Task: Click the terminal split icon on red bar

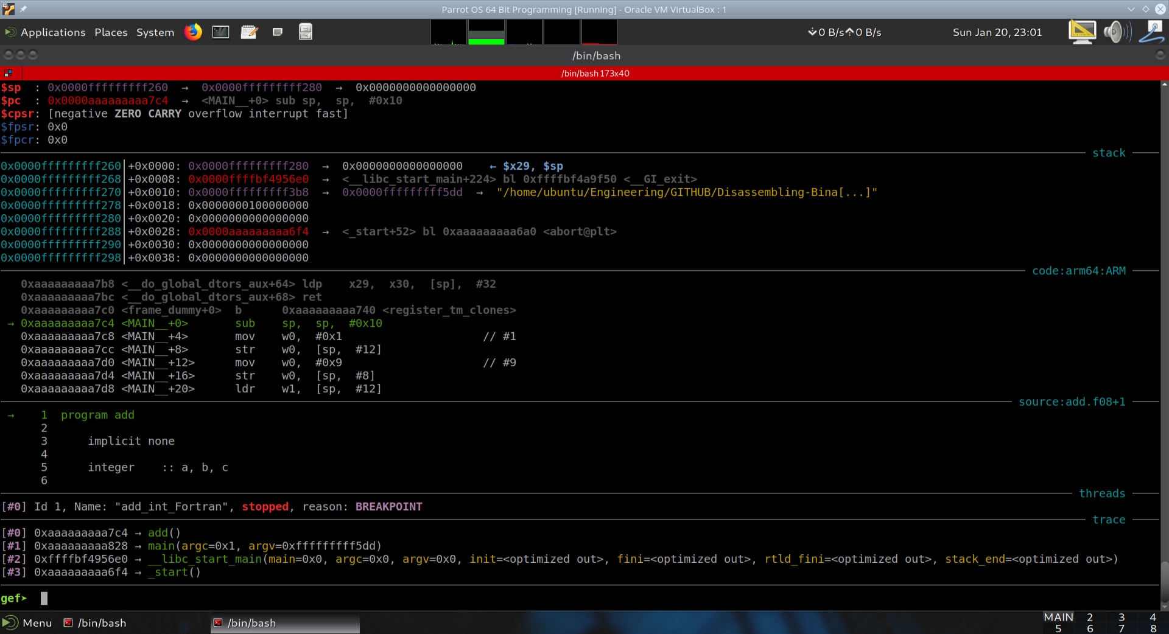Action: [8, 73]
